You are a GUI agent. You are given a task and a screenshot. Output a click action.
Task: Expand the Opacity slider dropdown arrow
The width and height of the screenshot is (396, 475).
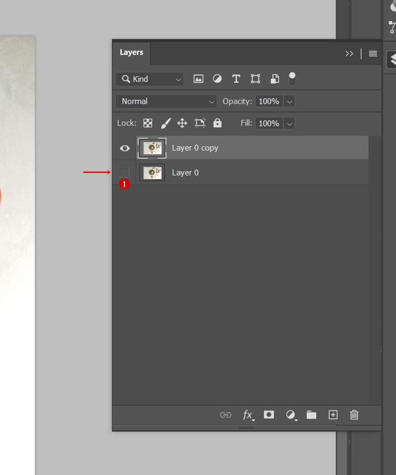290,102
